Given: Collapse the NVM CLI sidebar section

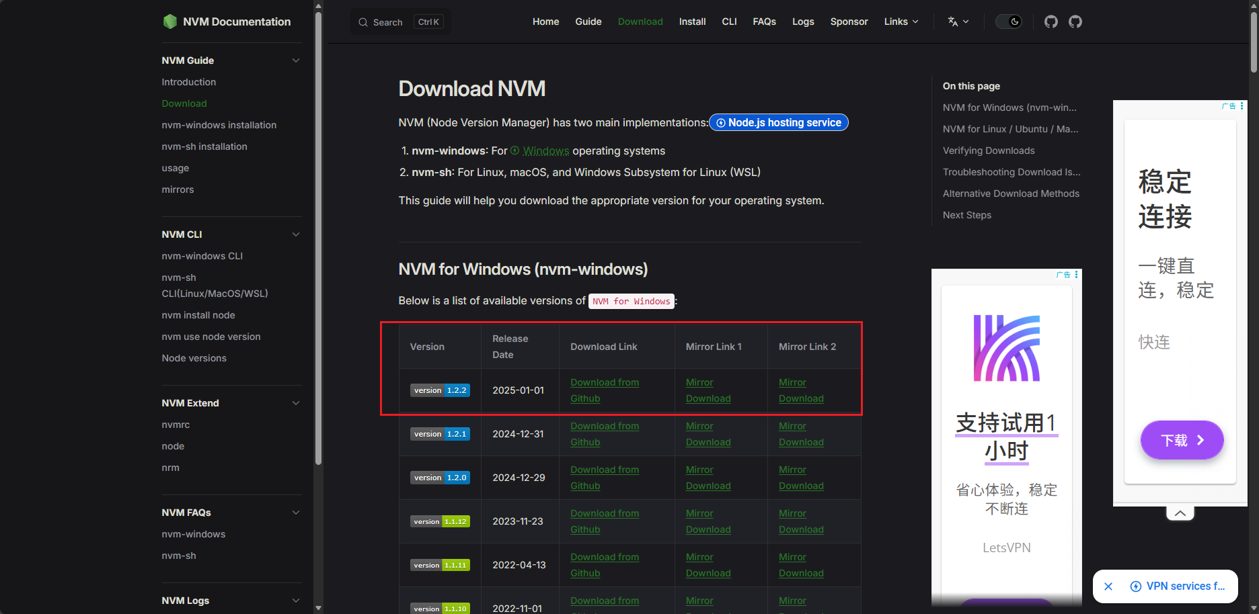Looking at the screenshot, I should (x=296, y=234).
